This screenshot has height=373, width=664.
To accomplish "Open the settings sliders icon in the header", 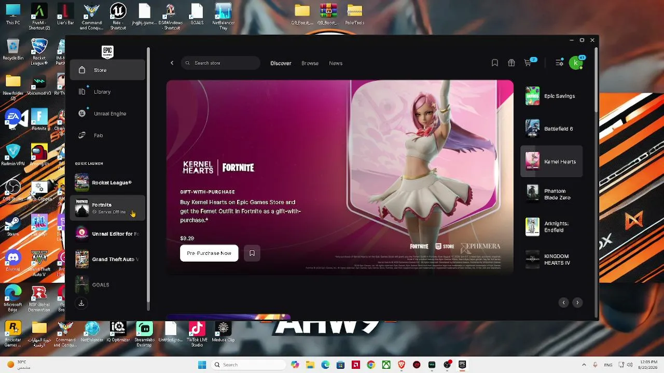I will pos(559,63).
